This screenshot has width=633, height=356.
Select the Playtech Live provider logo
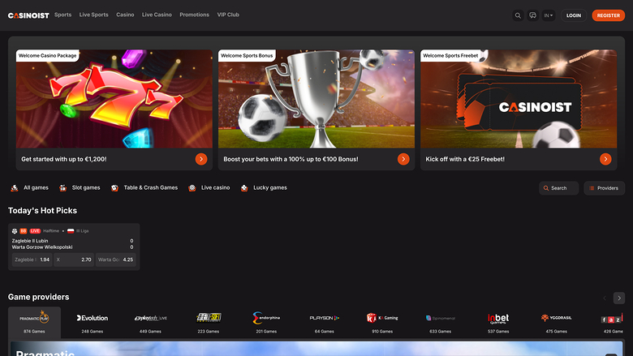[150, 319]
